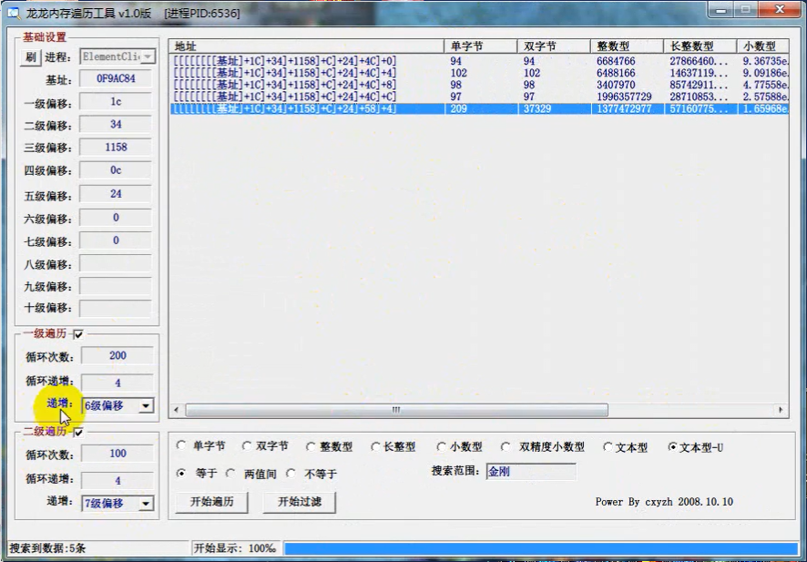Click the 二级偏移 input field

click(116, 125)
